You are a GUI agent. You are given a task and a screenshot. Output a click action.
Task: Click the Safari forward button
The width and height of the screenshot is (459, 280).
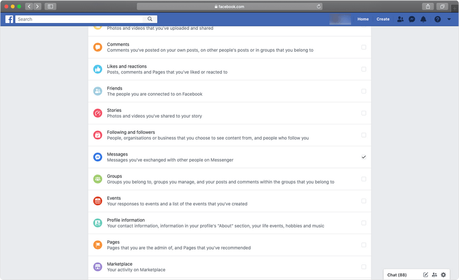coord(37,6)
